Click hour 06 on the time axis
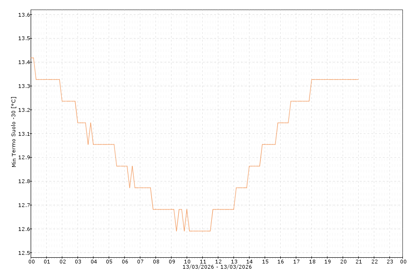Viewport: 412px width, 274px height. [125, 261]
